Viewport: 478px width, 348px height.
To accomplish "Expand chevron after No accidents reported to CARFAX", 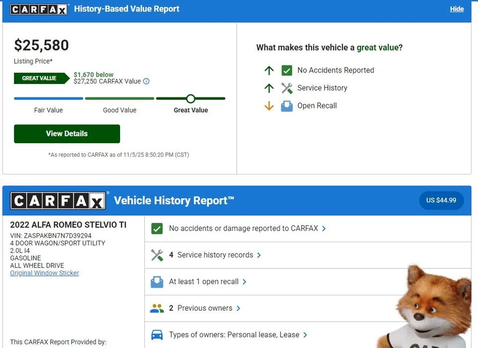I will (324, 229).
